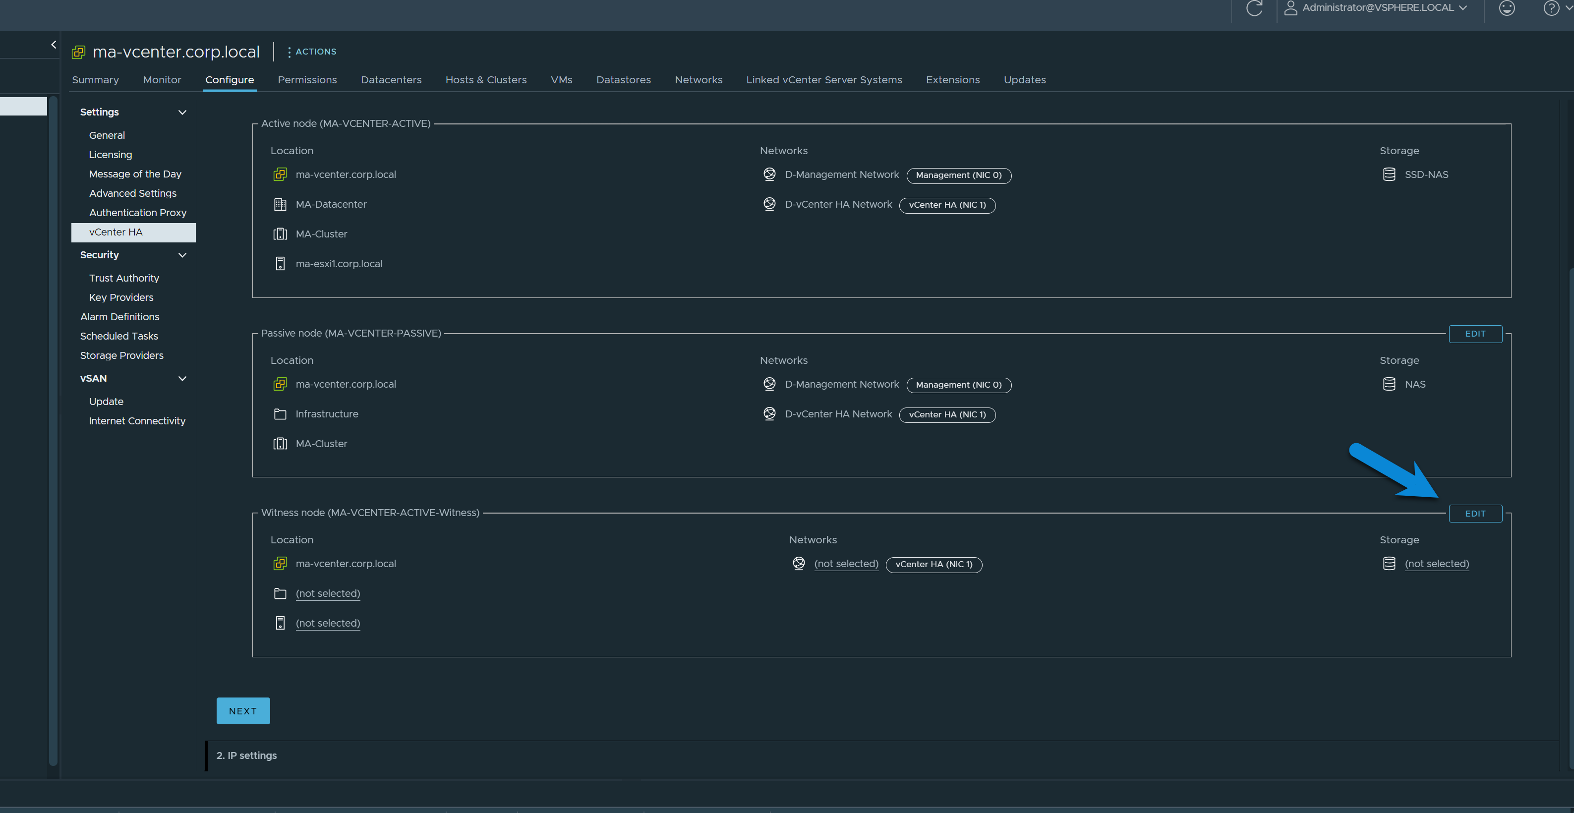This screenshot has height=813, width=1574.
Task: Click Witness storage (not selected) link
Action: 1437,564
